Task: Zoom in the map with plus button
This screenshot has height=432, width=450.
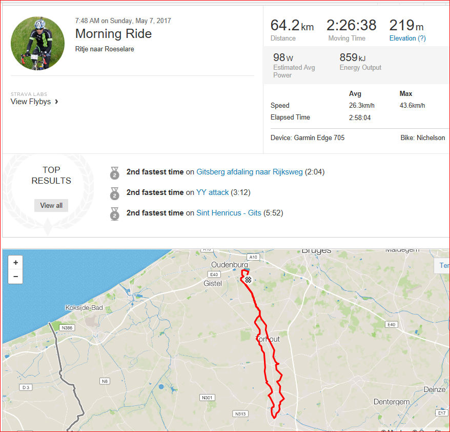Action: 15,262
